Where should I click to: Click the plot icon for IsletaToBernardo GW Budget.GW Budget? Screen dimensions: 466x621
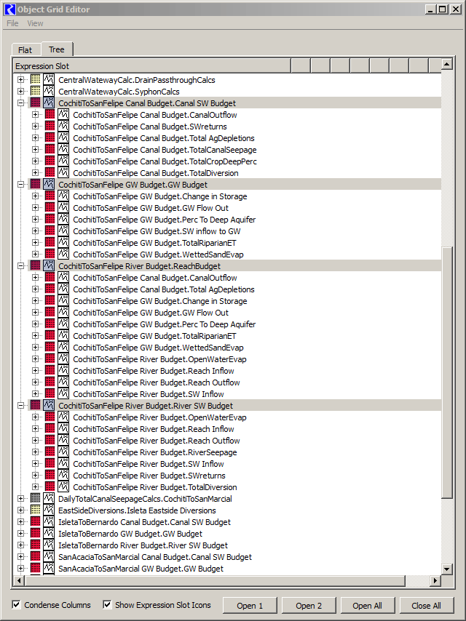[x=49, y=534]
